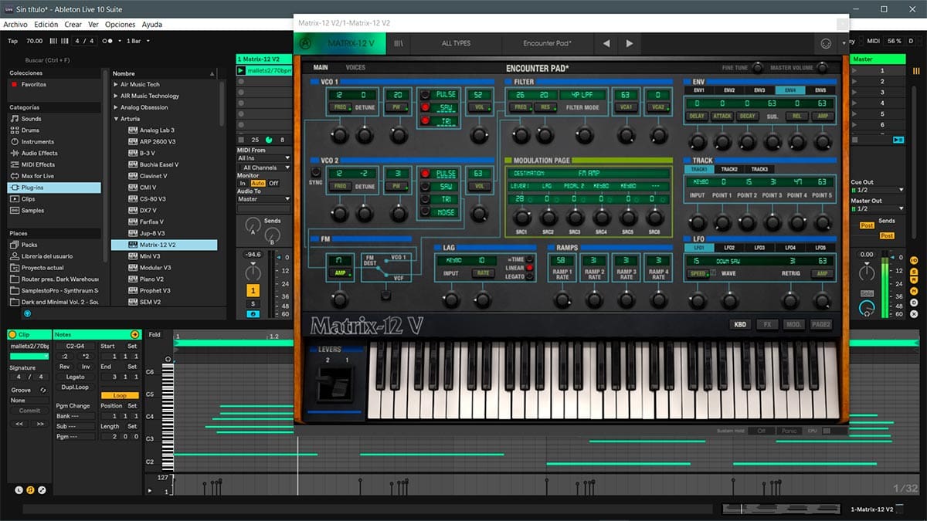Enable the LEGATO lag option
927x521 pixels.
529,276
